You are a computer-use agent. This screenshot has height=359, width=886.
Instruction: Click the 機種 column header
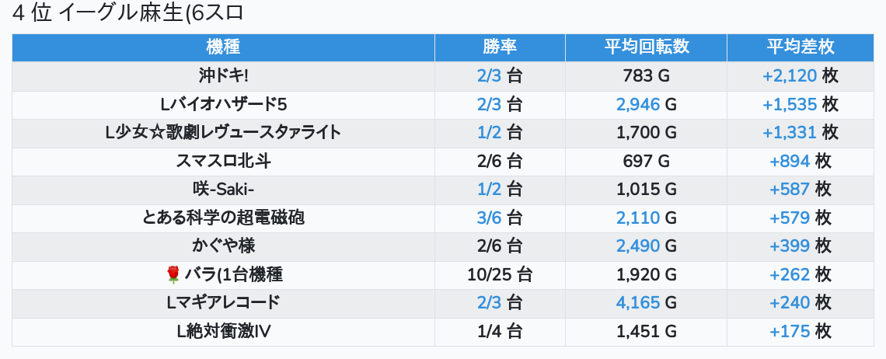tap(223, 47)
